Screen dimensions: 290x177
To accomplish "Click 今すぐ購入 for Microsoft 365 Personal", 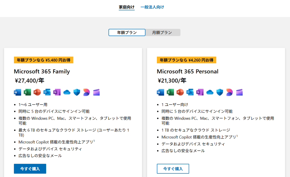I will [x=173, y=169].
